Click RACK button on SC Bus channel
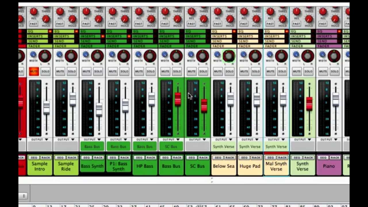 pyautogui.click(x=204, y=158)
